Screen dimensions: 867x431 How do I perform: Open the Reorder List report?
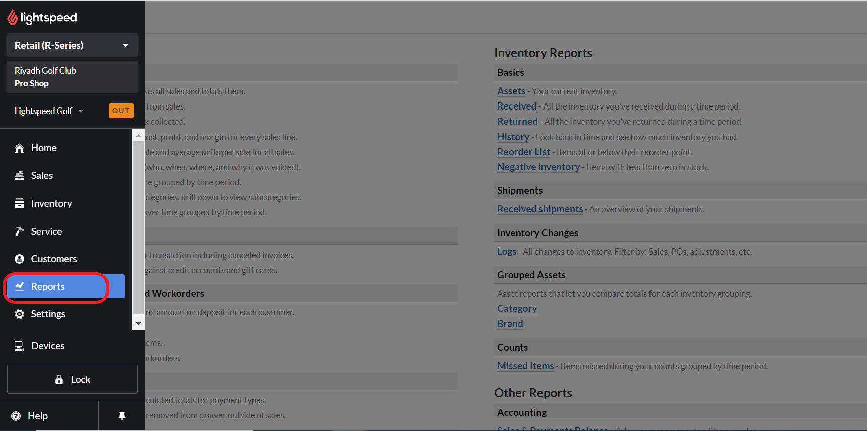pos(523,152)
